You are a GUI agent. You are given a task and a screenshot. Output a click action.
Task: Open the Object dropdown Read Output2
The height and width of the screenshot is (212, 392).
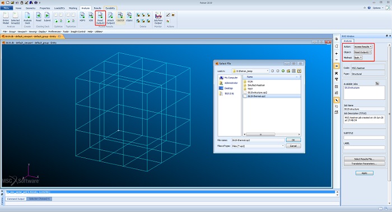[362, 52]
